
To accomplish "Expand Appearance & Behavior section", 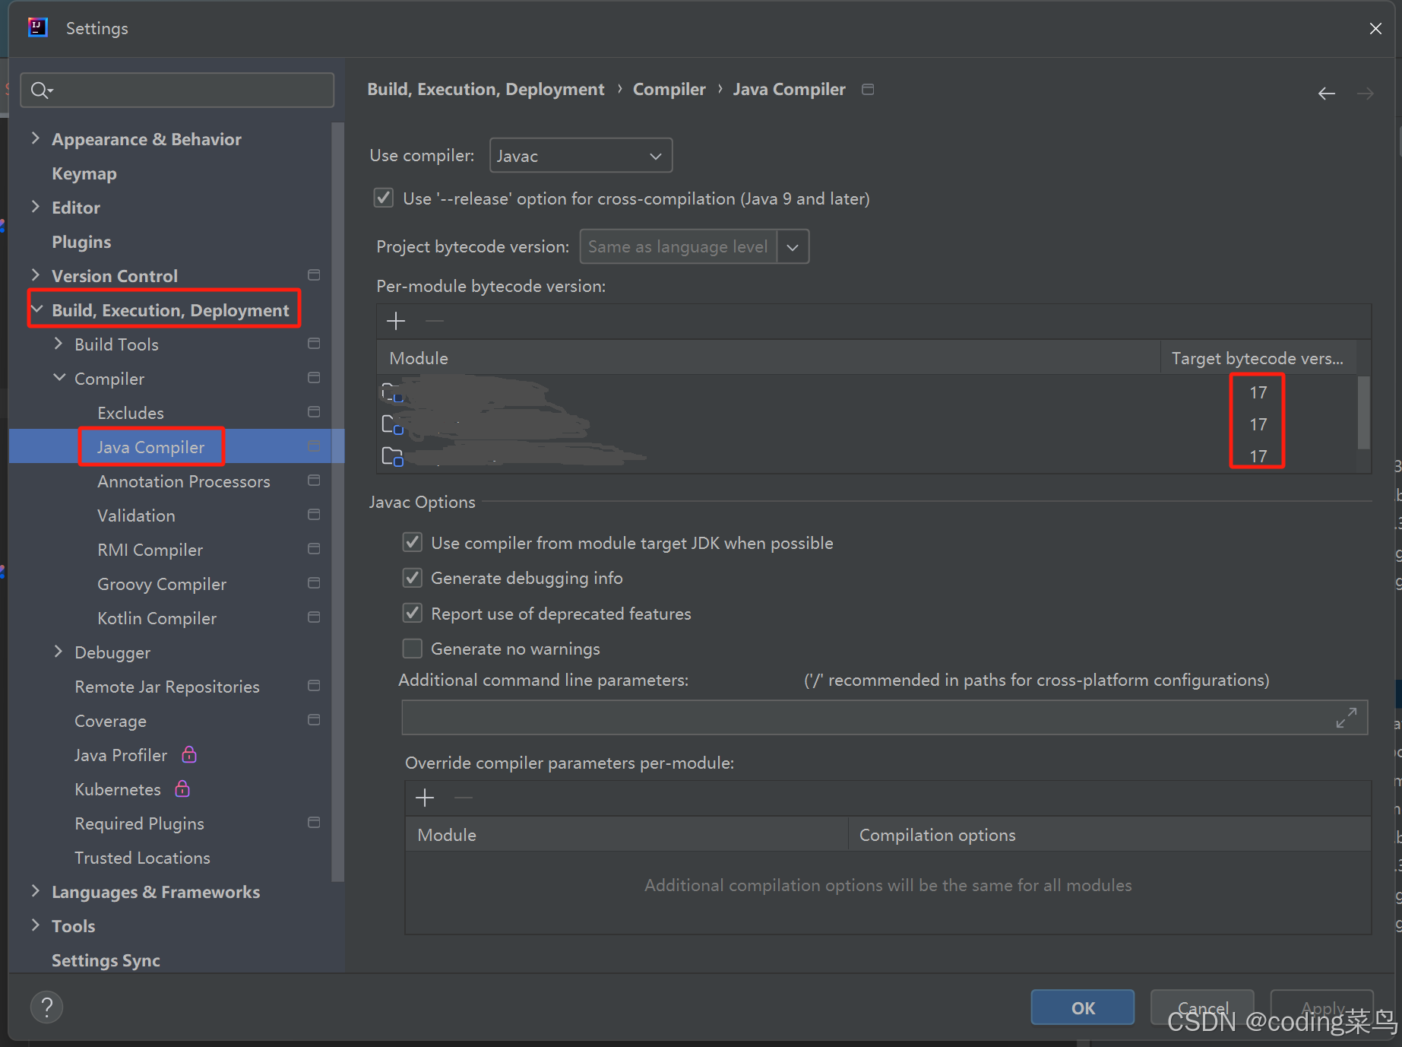I will 35,138.
